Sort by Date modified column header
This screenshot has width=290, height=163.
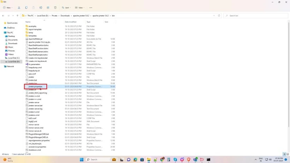coord(70,22)
